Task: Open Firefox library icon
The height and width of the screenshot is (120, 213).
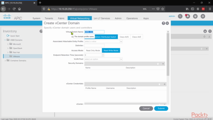Action: tap(187, 9)
